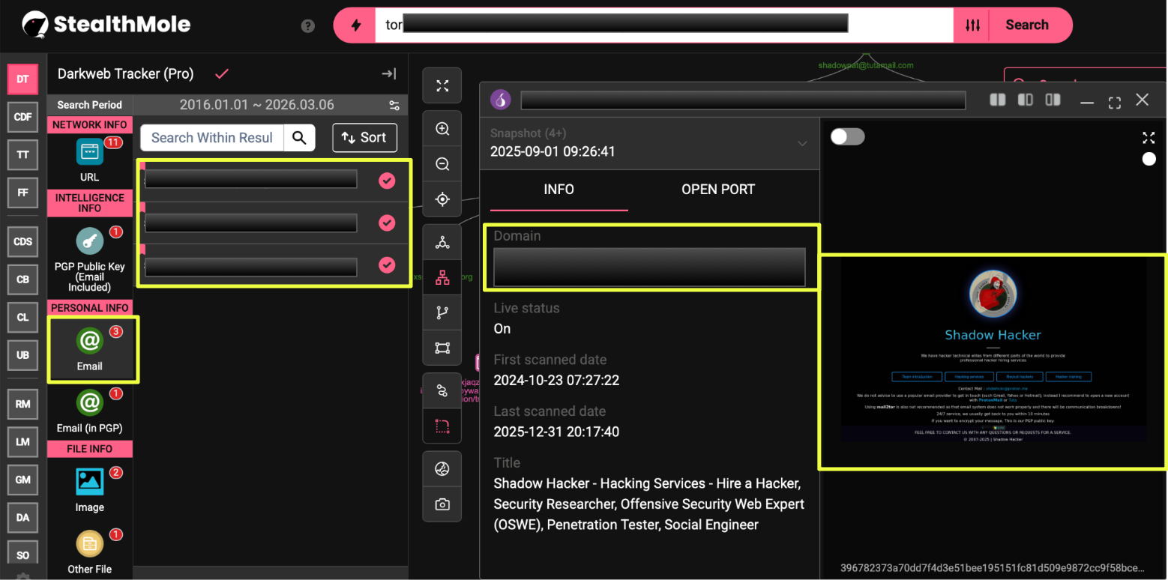This screenshot has height=580, width=1168.
Task: Click the Email icon under Personal Info
Action: [89, 342]
